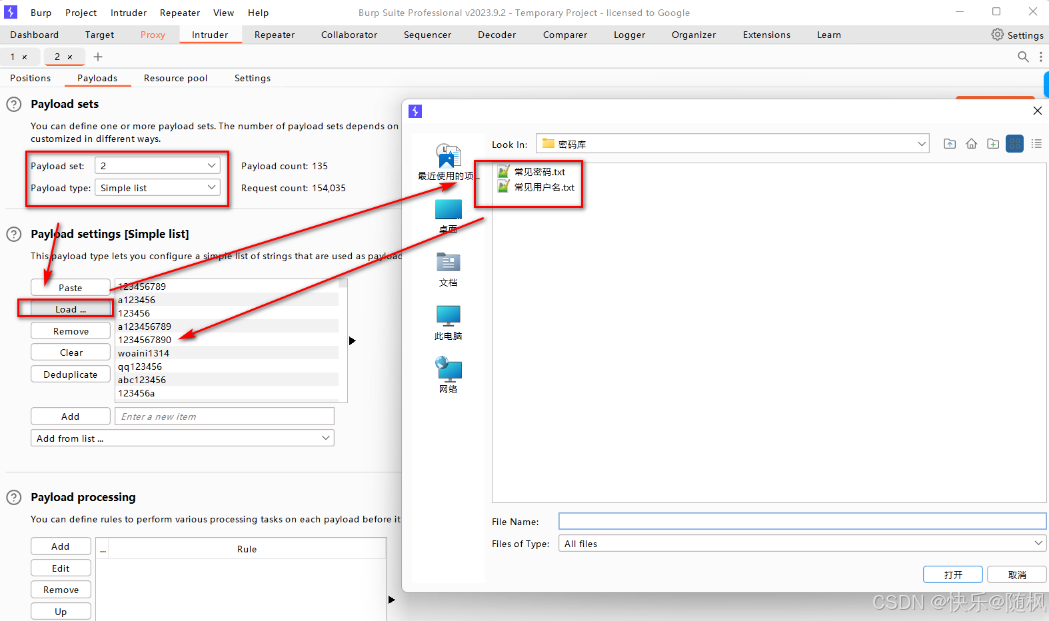This screenshot has width=1049, height=621.
Task: Open Intruder Settings sub-tab
Action: tap(253, 78)
